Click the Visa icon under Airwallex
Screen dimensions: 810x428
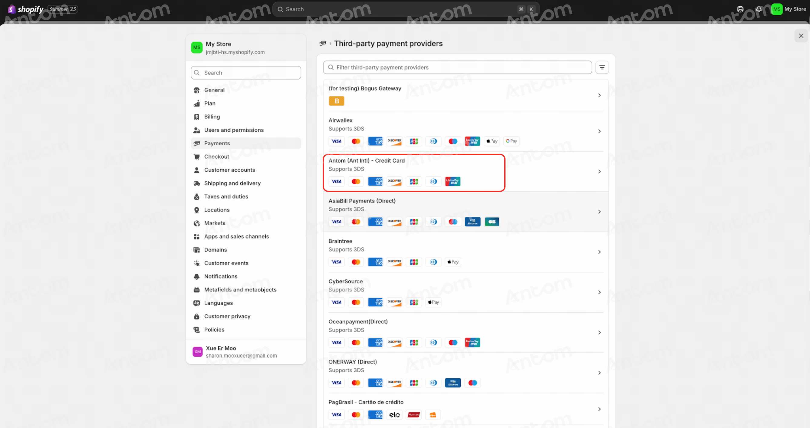(x=337, y=141)
